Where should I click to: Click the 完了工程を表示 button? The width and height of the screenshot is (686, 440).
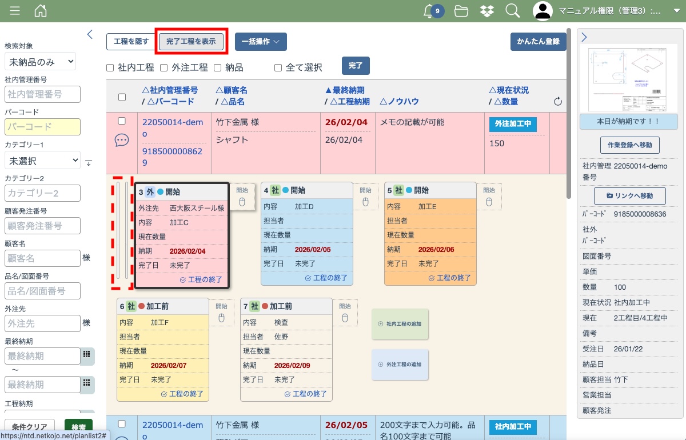click(x=191, y=42)
